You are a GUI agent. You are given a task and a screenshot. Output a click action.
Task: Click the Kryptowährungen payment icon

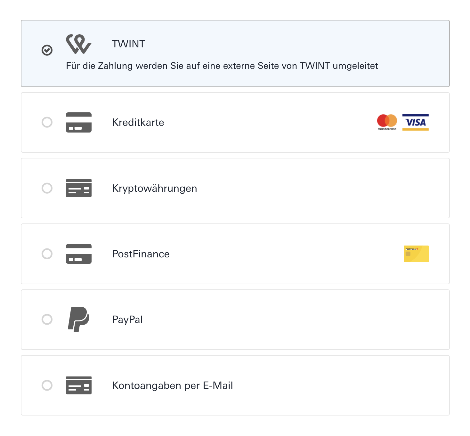(x=79, y=188)
